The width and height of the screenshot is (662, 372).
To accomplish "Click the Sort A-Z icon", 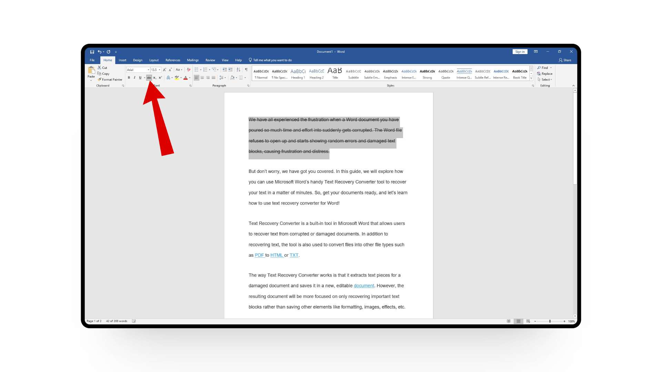I will (238, 70).
